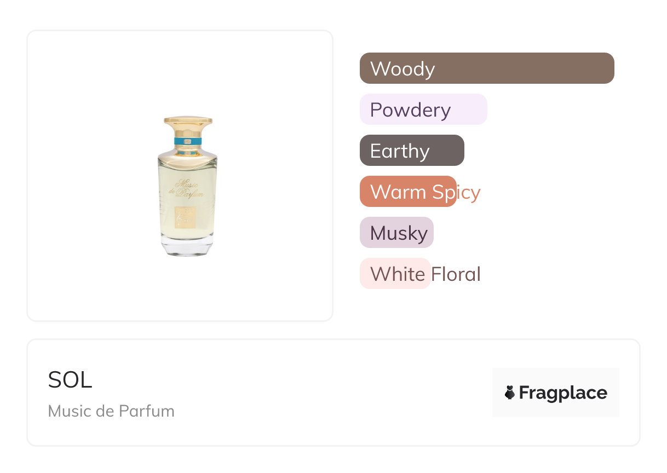Click the Powdery text label

(410, 110)
